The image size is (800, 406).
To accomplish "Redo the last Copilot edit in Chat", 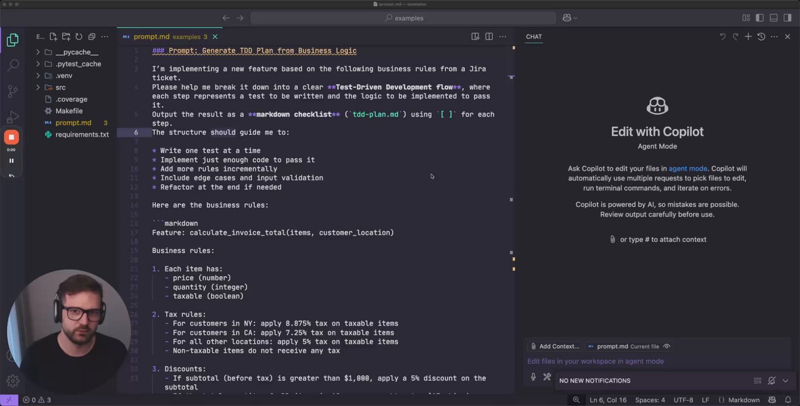I will tap(735, 37).
